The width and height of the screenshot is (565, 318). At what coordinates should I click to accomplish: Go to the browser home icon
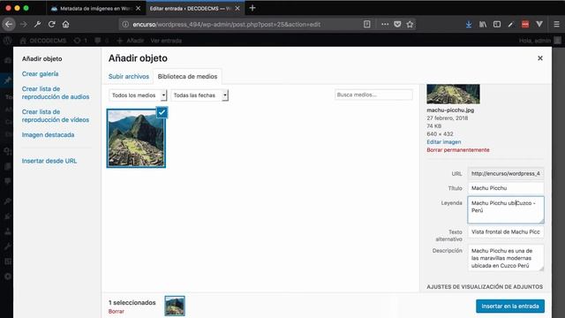[65, 24]
